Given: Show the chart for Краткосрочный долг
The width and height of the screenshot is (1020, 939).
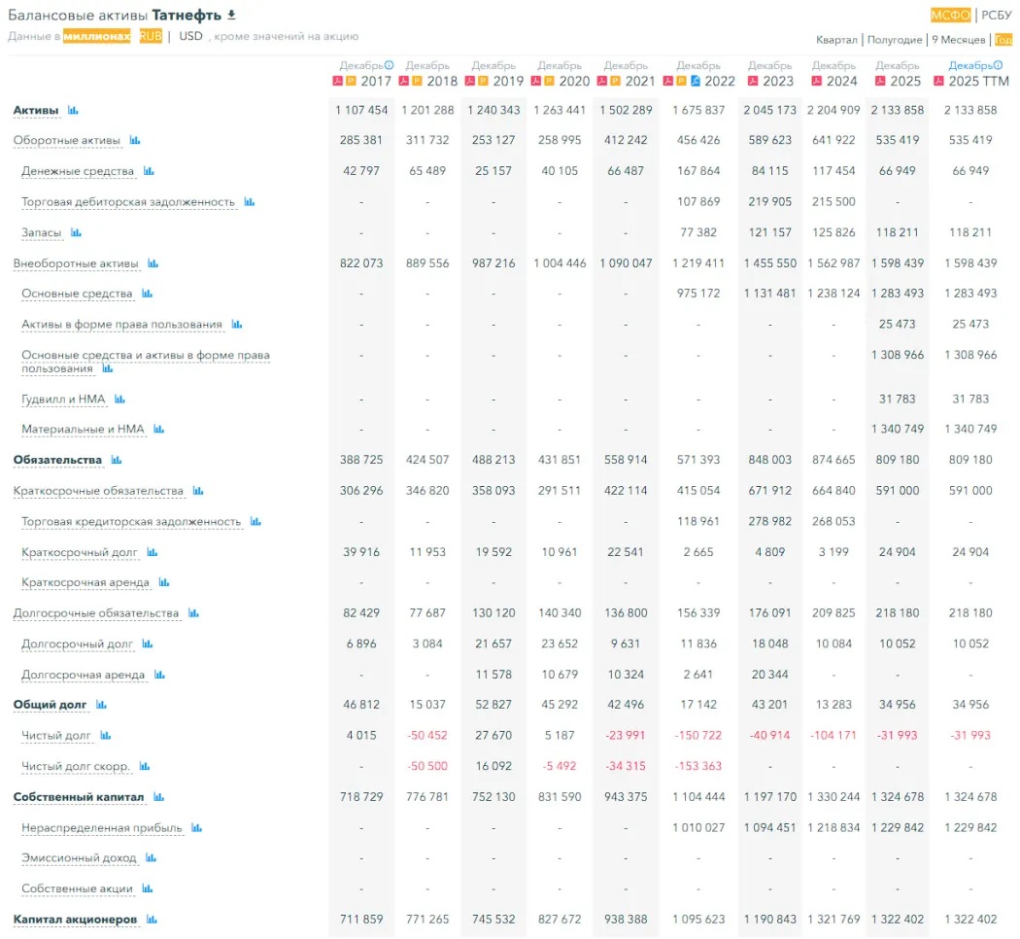Looking at the screenshot, I should tap(152, 553).
